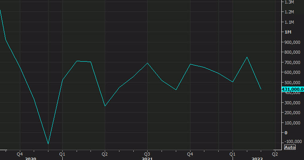
Task: Click the first Q4 label near 2020
Action: click(x=19, y=154)
